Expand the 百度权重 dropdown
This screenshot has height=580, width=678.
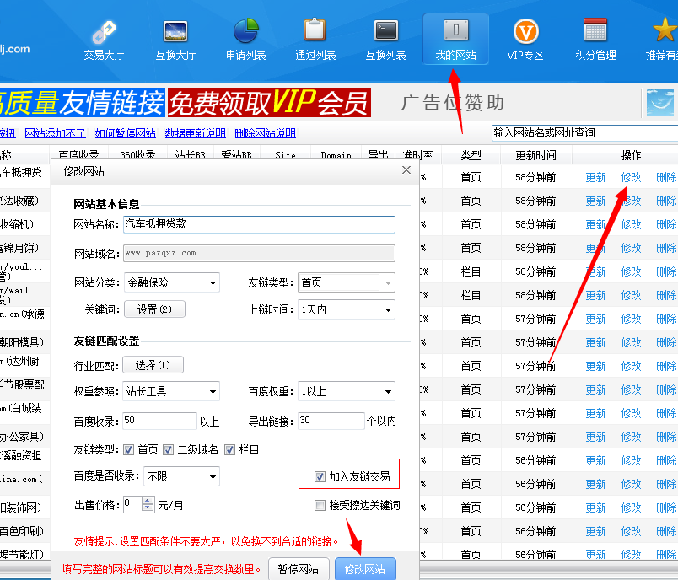pyautogui.click(x=347, y=391)
